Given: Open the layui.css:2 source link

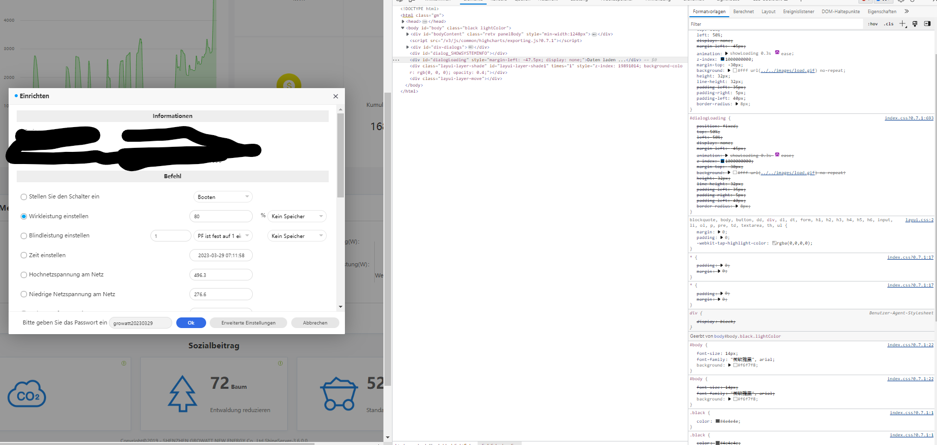Looking at the screenshot, I should pyautogui.click(x=919, y=220).
